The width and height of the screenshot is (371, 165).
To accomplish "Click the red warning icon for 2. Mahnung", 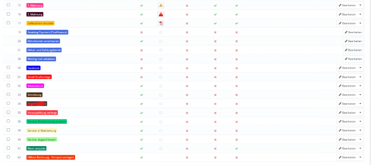I will pos(161,14).
